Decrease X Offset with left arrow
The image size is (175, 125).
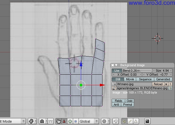click(x=113, y=75)
